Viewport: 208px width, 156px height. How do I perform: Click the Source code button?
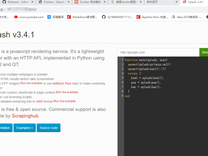(48, 128)
